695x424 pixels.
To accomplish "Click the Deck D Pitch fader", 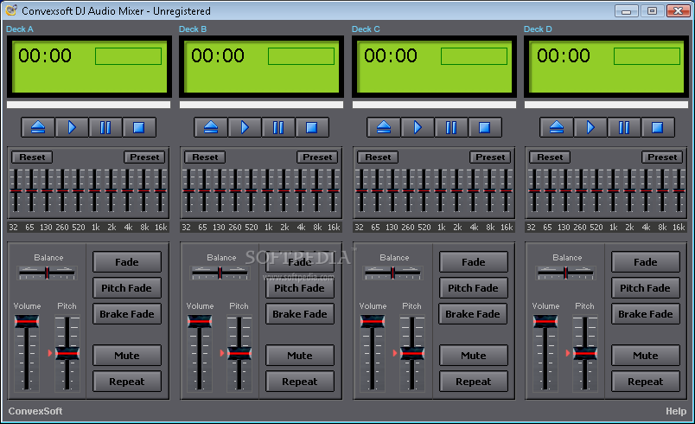I will point(584,353).
